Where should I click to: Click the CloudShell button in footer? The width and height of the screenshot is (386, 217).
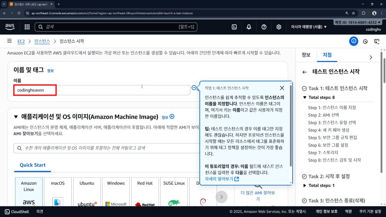coord(17,212)
